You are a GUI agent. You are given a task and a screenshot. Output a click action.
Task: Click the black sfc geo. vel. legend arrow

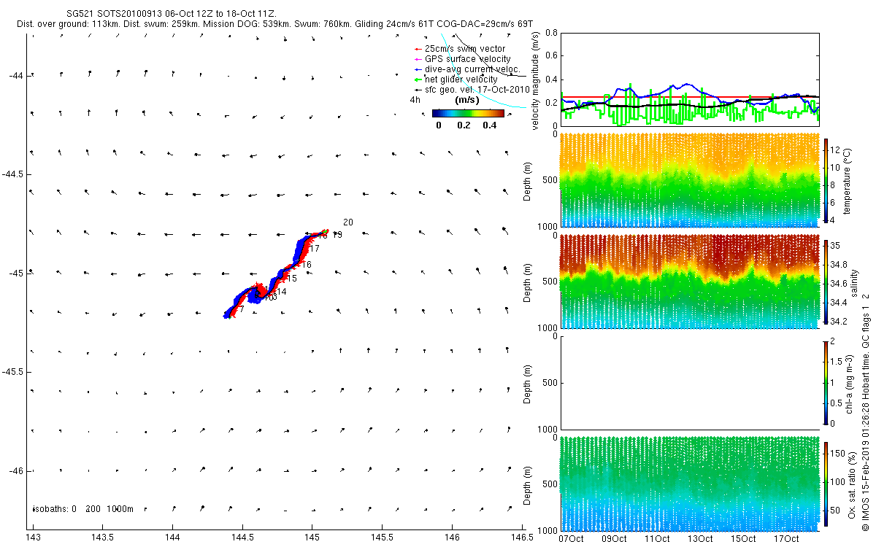point(417,89)
